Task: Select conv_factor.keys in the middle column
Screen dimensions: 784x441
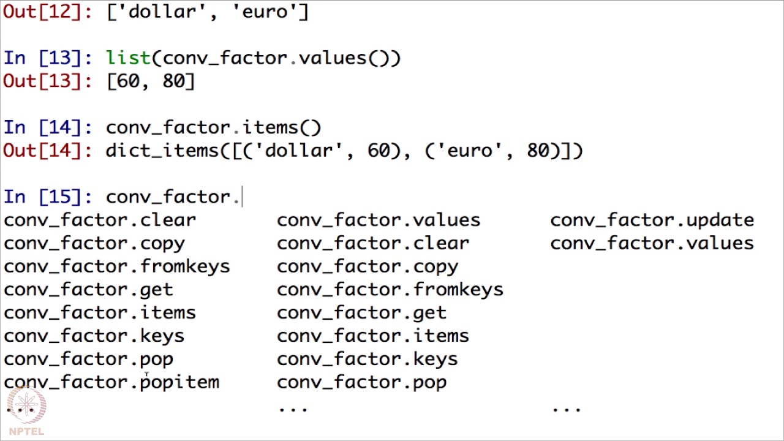Action: pos(367,360)
